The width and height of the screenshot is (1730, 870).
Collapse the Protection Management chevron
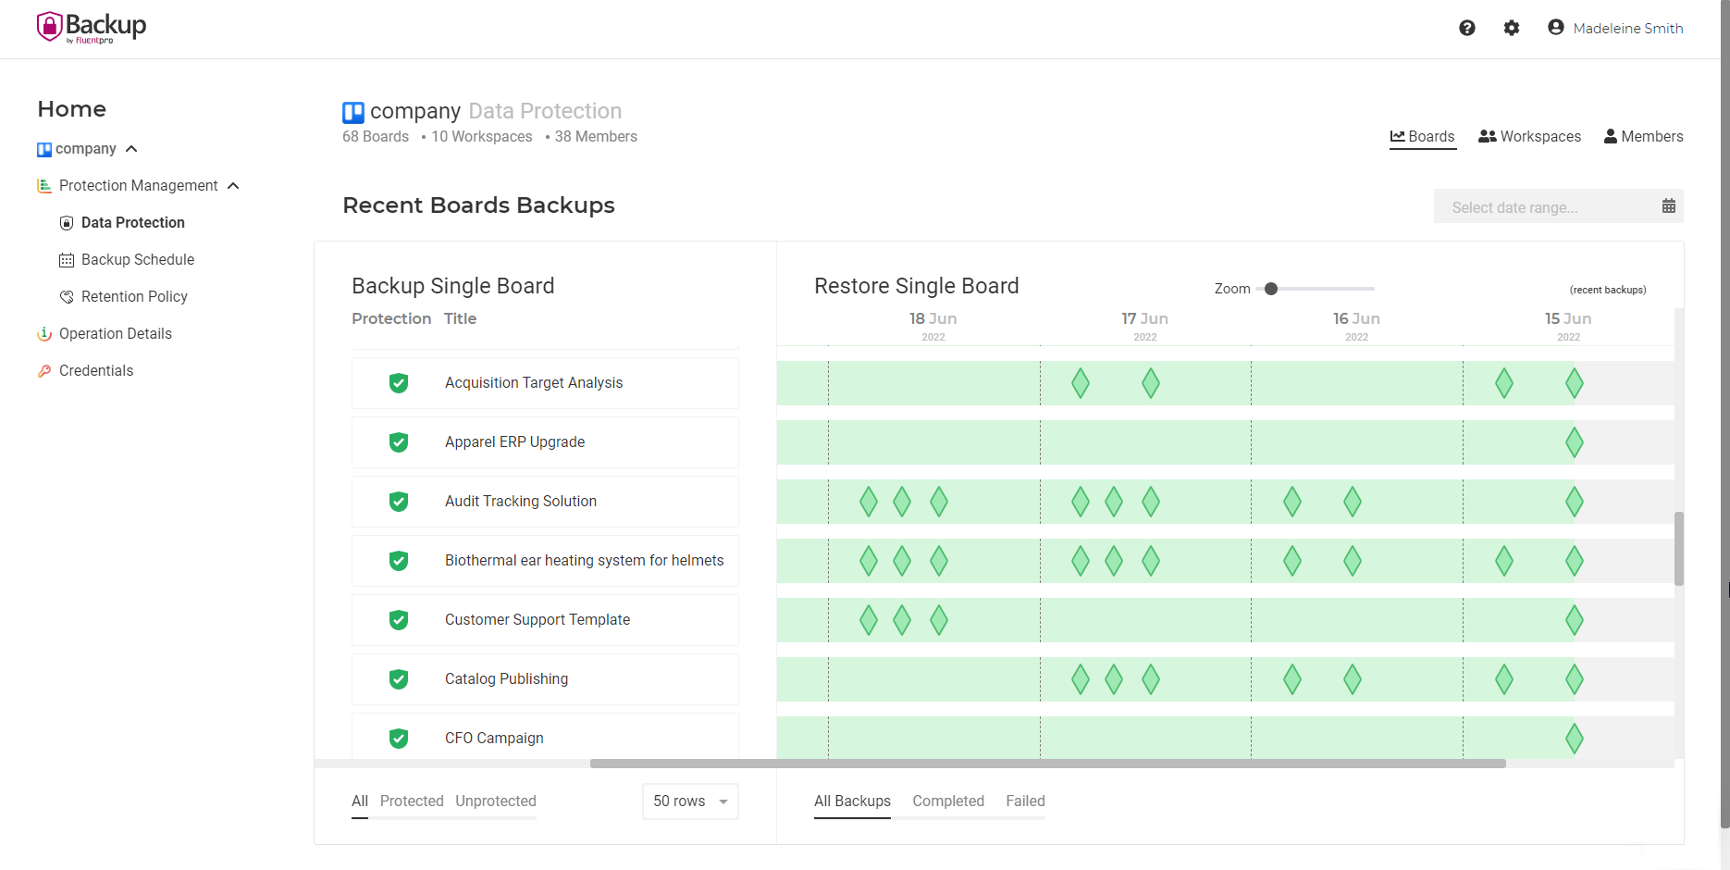pos(233,186)
